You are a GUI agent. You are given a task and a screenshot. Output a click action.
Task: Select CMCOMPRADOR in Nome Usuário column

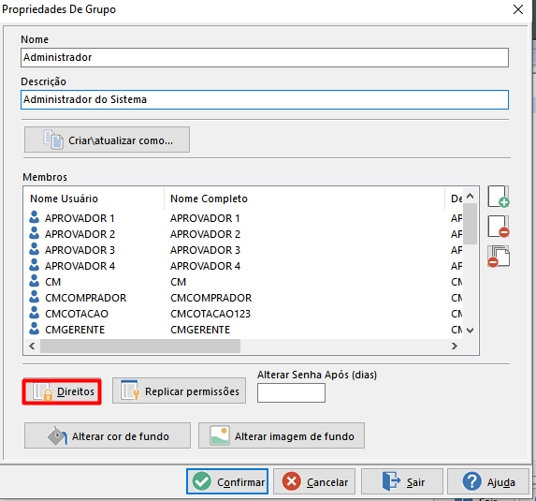[86, 298]
